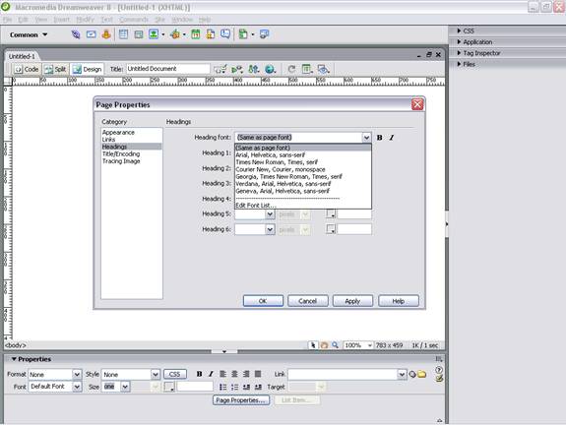This screenshot has width=566, height=425.
Task: Click the Validate Markup icon
Action: 237,69
